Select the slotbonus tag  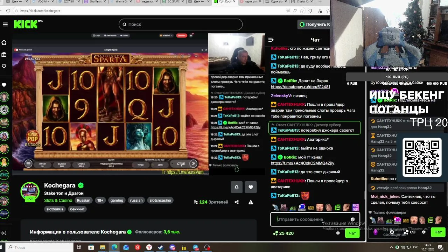coord(55,209)
